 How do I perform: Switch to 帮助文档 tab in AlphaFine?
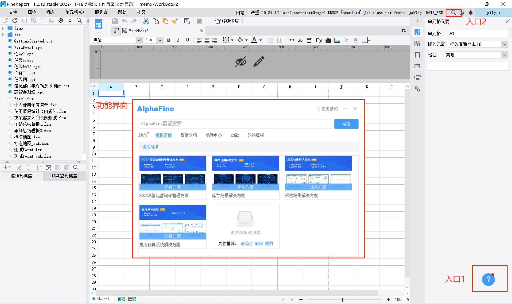(188, 135)
